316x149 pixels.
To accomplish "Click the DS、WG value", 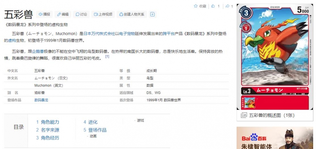I will (x=154, y=93).
